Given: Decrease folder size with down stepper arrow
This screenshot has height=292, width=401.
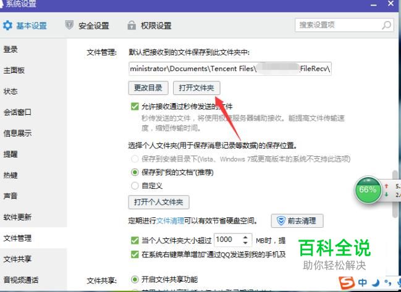Looking at the screenshot, I should click(x=245, y=243).
